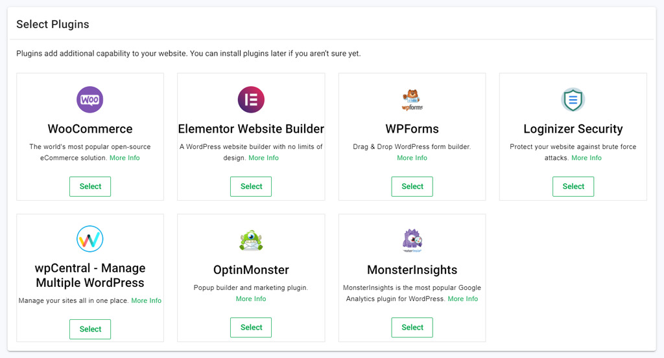This screenshot has width=664, height=358.
Task: Click the MonsterInsights purple monster icon
Action: pos(412,240)
